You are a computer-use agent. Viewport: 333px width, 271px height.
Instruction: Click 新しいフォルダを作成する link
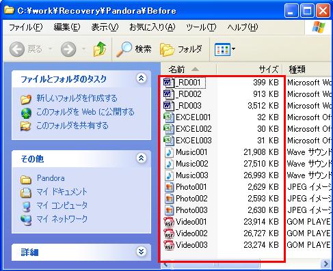(77, 98)
